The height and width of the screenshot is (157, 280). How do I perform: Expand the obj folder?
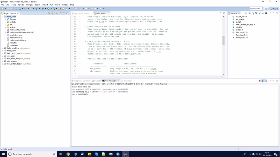5,25
